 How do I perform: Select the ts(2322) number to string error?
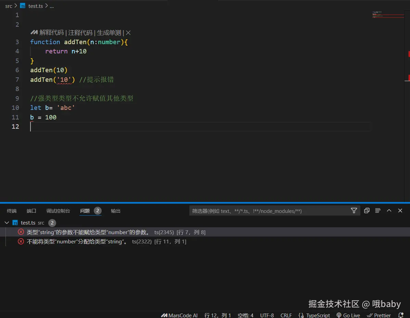pos(205,242)
